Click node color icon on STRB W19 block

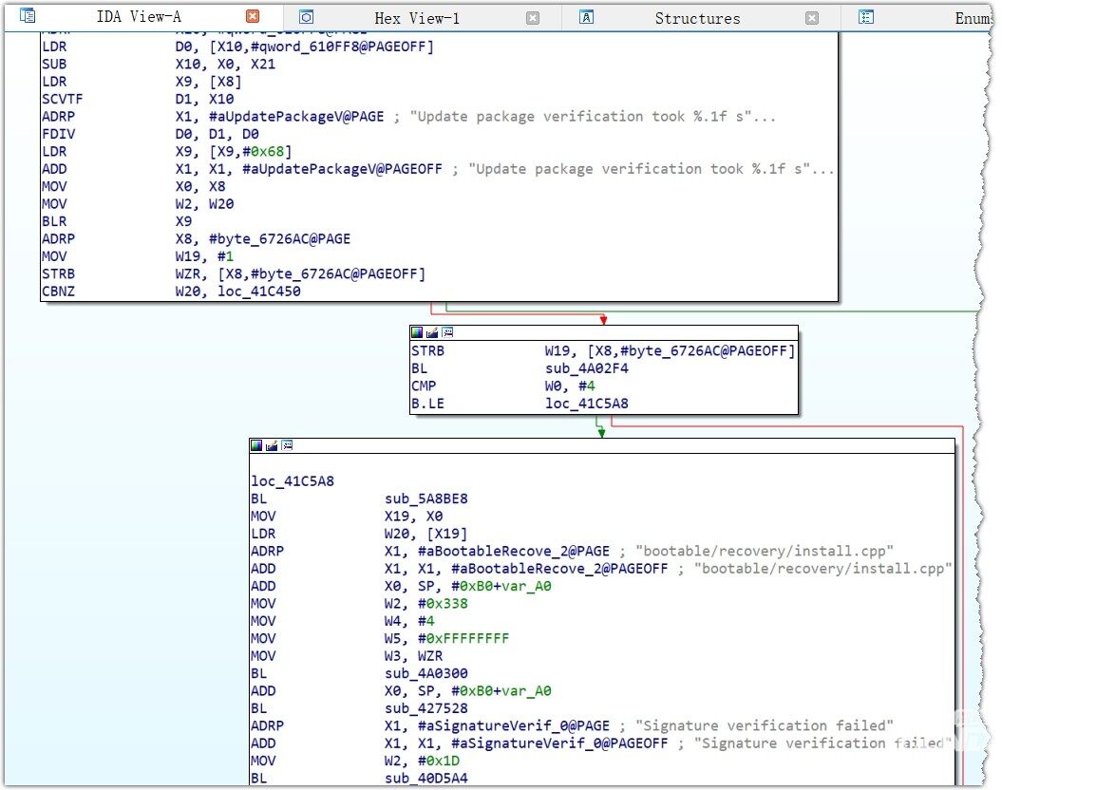[417, 332]
